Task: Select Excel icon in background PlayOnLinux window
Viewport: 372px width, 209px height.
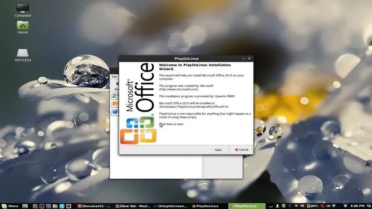Action: tap(115, 96)
